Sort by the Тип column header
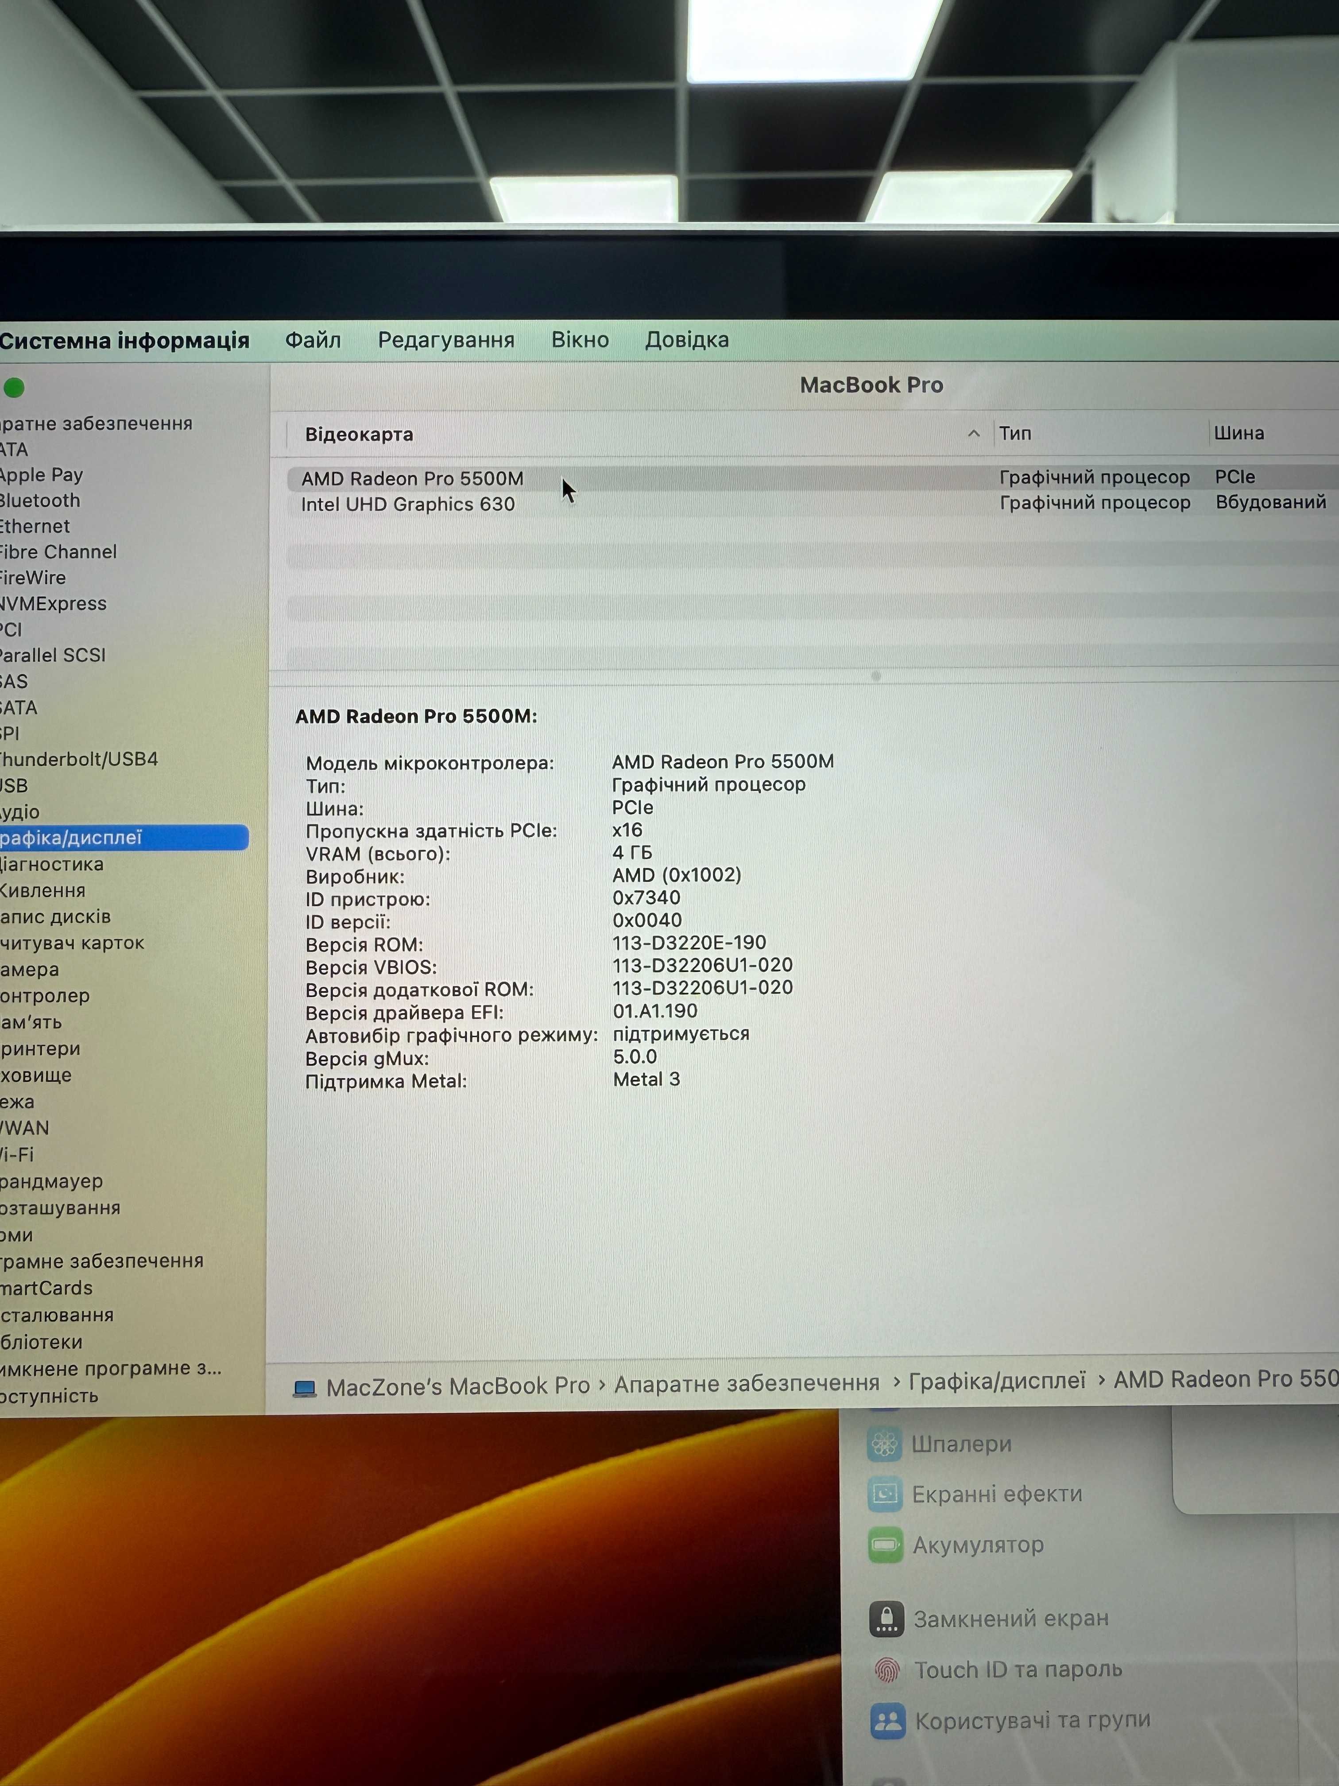The height and width of the screenshot is (1786, 1339). tap(1015, 434)
